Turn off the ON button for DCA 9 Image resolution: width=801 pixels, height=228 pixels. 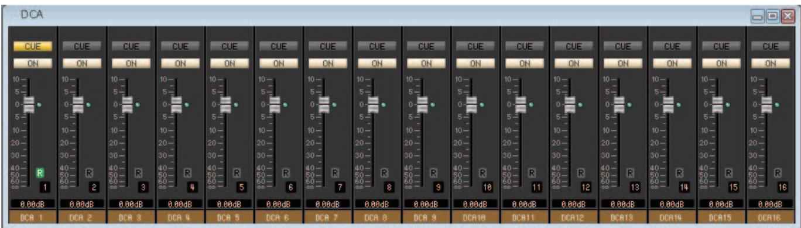(x=426, y=63)
